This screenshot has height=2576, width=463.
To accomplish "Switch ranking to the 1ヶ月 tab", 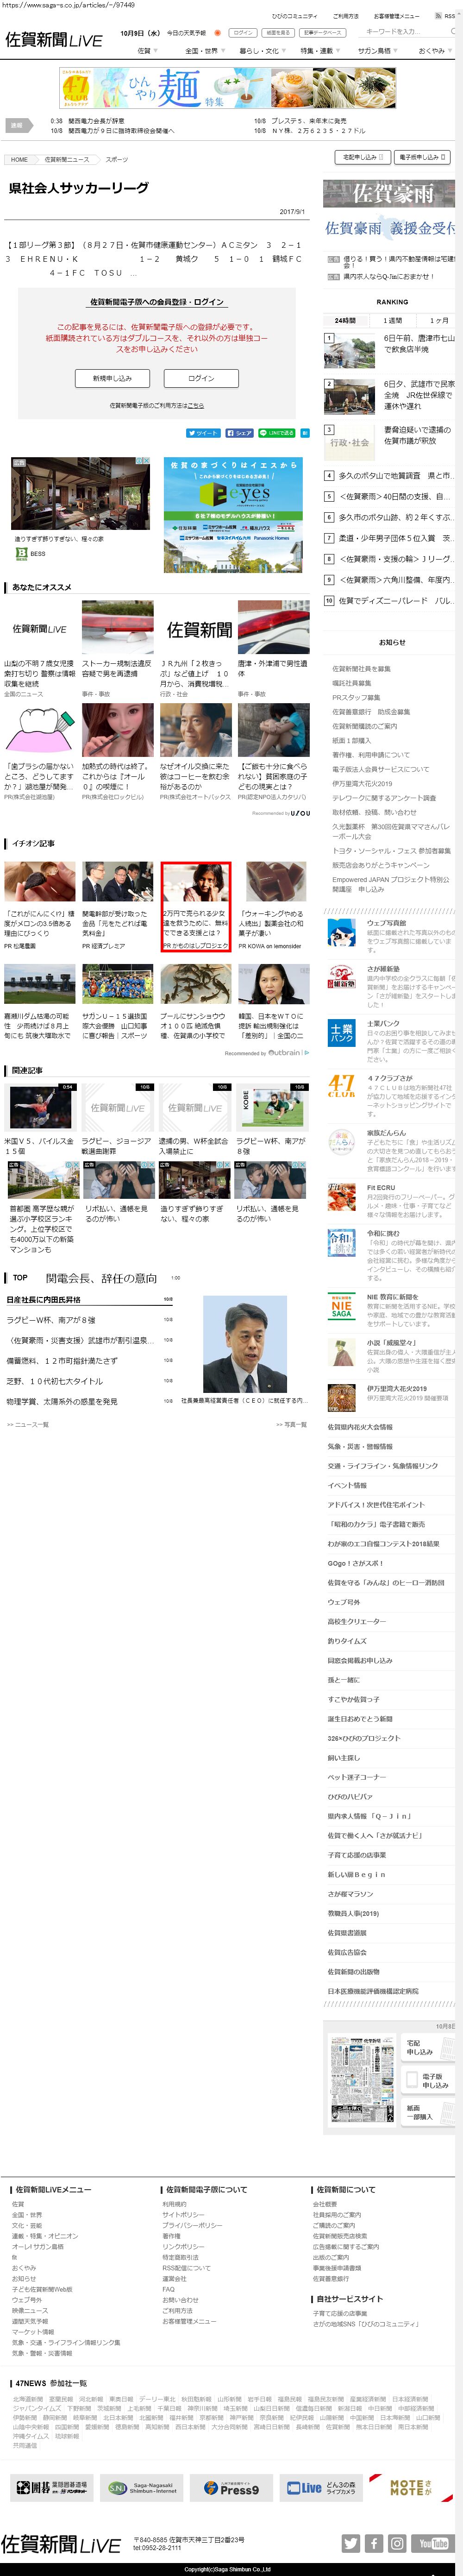I will (x=438, y=320).
